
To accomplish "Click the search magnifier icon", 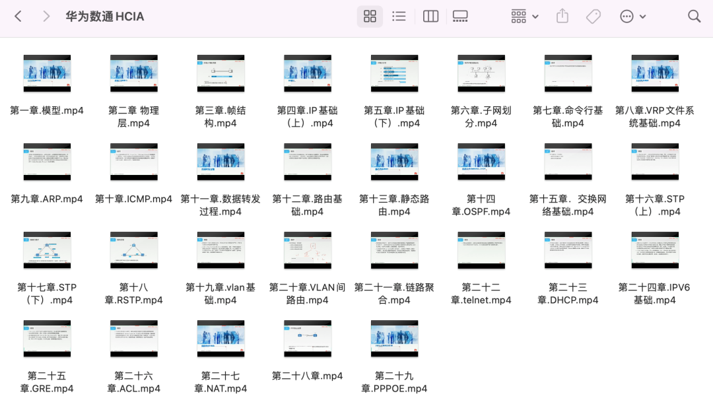I will tap(694, 17).
